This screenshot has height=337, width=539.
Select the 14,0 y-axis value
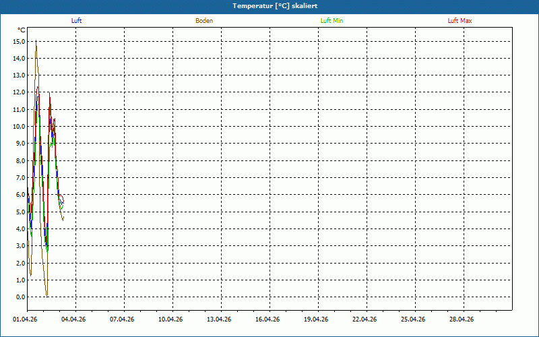pyautogui.click(x=19, y=59)
